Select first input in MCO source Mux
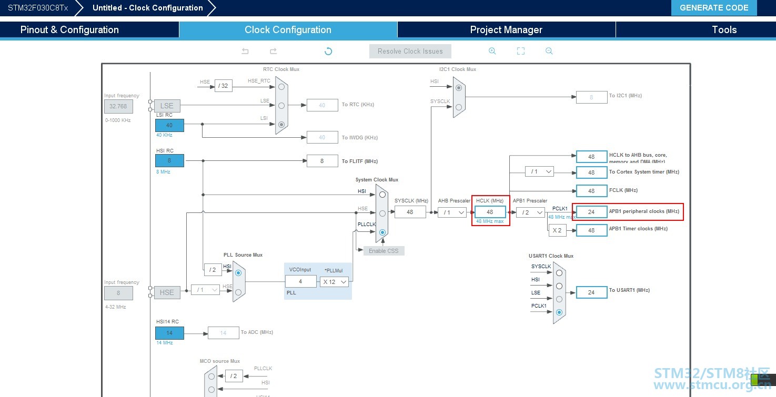Viewport: 776px width, 397px height. [x=211, y=376]
